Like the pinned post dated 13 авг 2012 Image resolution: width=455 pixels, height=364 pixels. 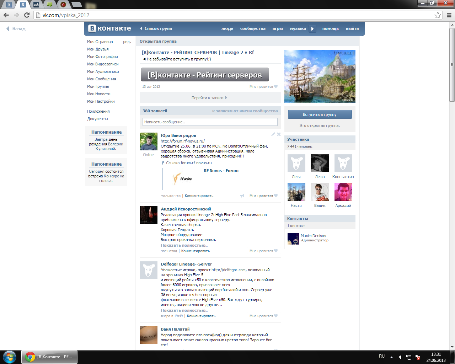pos(263,87)
